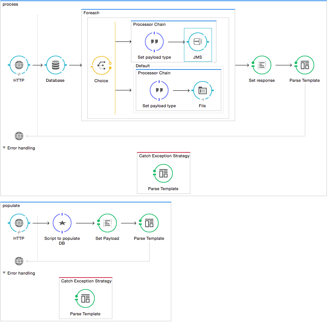Click the Database connector icon
Image resolution: width=328 pixels, height=322 pixels.
pyautogui.click(x=55, y=65)
